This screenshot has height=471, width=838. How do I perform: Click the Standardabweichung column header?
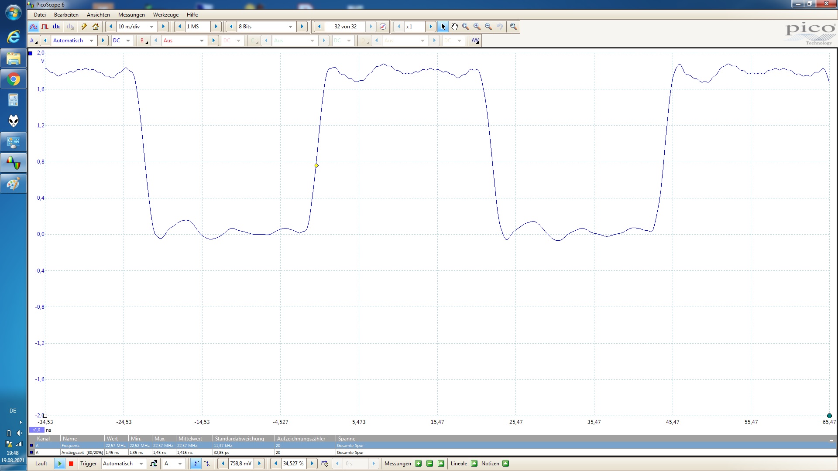pyautogui.click(x=244, y=439)
